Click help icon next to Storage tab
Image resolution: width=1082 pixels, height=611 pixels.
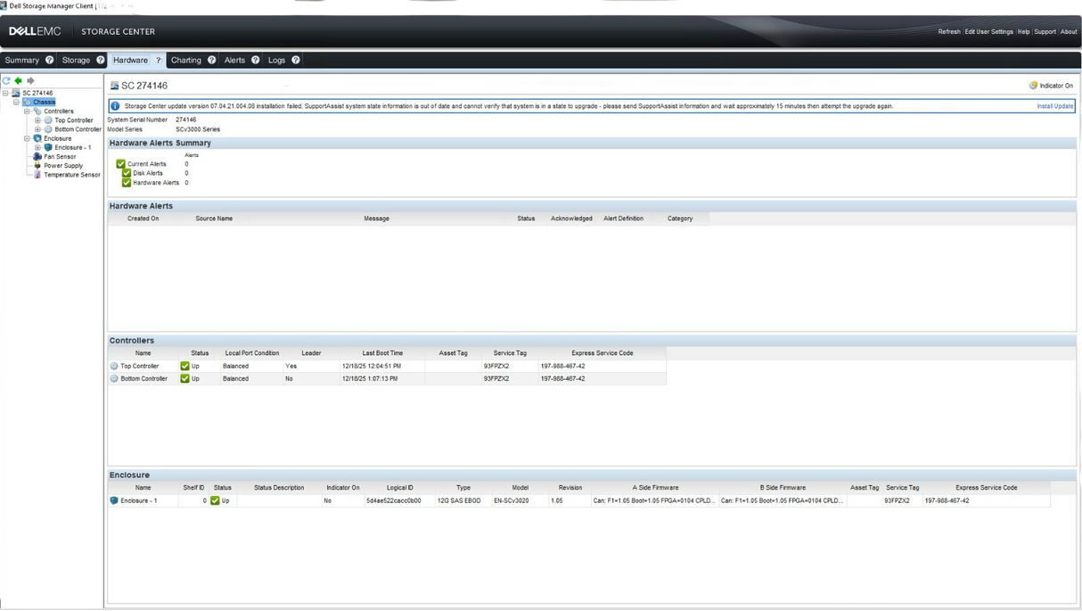pyautogui.click(x=100, y=60)
